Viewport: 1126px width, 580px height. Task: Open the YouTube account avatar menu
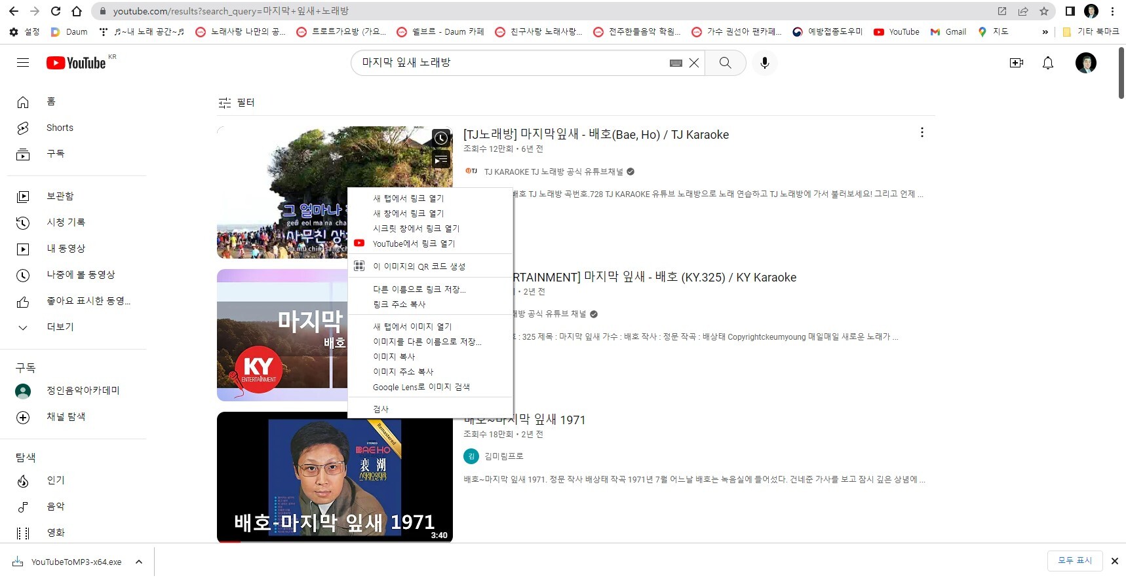(1086, 63)
